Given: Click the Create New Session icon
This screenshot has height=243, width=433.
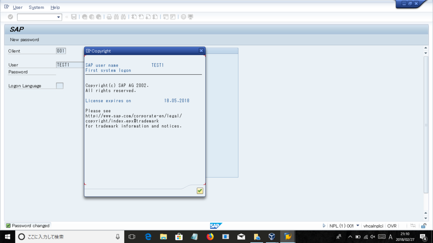Looking at the screenshot, I should click(166, 17).
